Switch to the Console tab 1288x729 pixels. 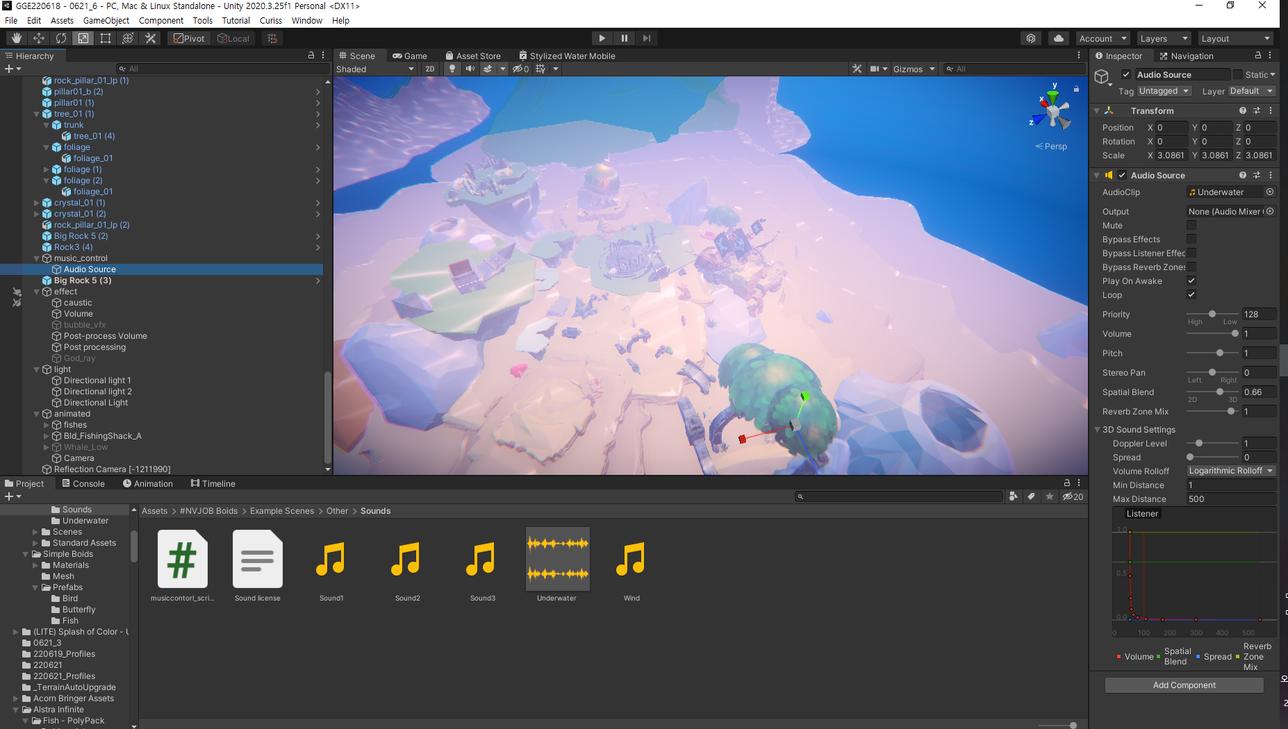point(83,483)
